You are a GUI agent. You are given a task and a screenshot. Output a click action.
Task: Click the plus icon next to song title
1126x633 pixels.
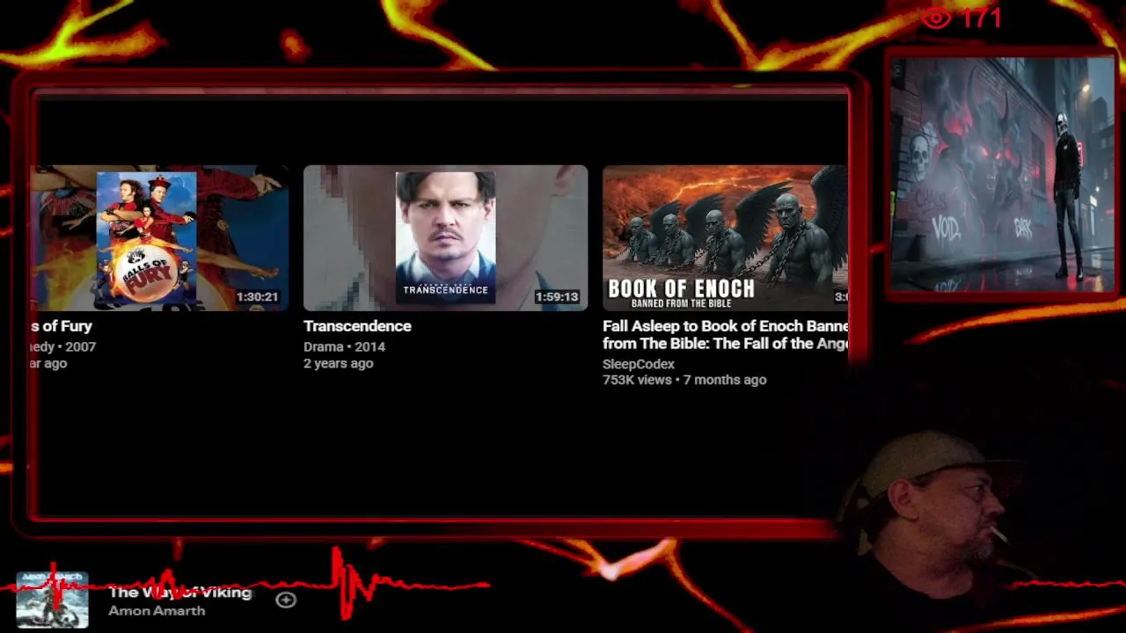pyautogui.click(x=286, y=600)
